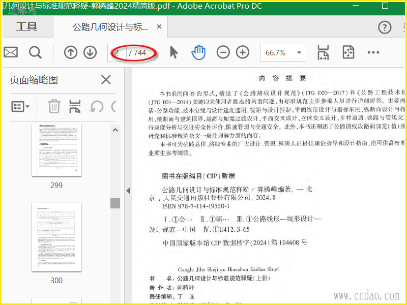Select page 299 thumbnail
This screenshot has width=407, height=305.
[x=56, y=150]
